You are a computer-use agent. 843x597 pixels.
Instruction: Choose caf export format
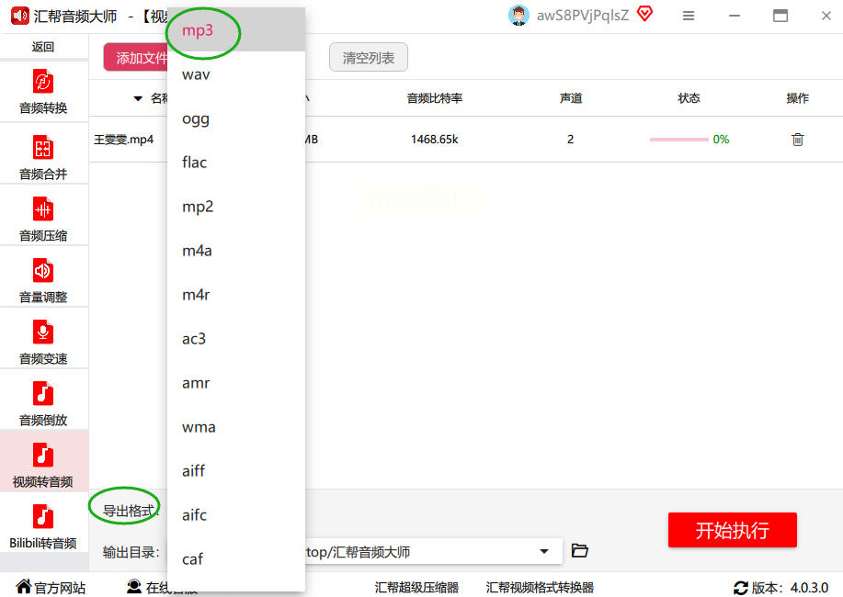click(x=236, y=559)
